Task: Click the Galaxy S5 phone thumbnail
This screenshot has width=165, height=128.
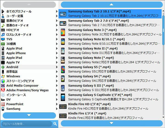Action: (x=63, y=70)
